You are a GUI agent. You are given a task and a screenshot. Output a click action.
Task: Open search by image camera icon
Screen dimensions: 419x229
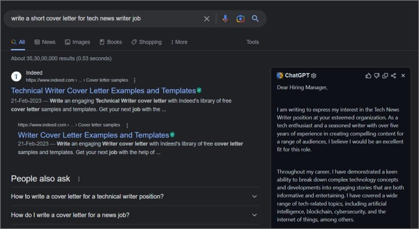point(241,19)
